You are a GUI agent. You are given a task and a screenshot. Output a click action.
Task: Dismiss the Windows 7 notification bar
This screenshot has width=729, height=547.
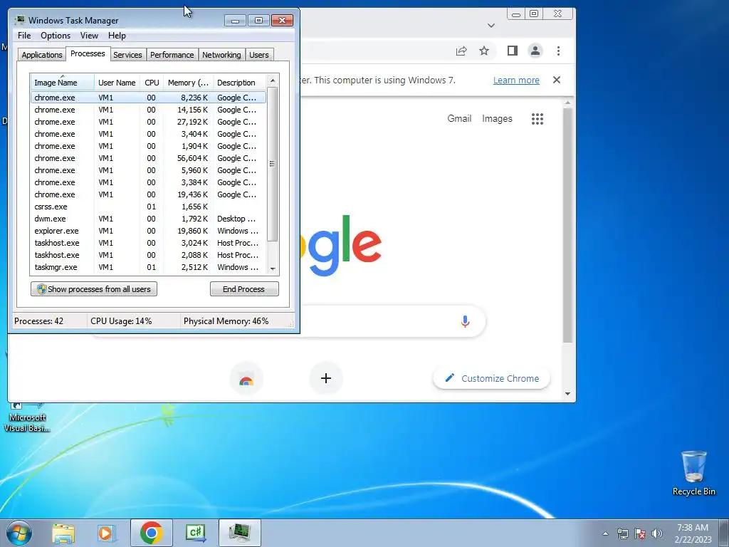pyautogui.click(x=557, y=80)
